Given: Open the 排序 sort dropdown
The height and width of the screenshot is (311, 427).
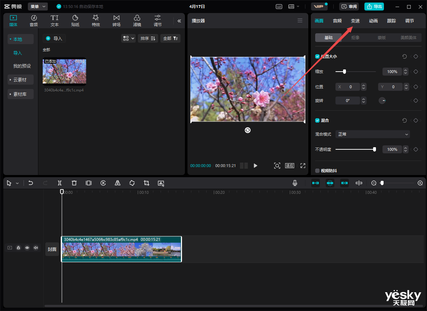Looking at the screenshot, I should [x=148, y=38].
